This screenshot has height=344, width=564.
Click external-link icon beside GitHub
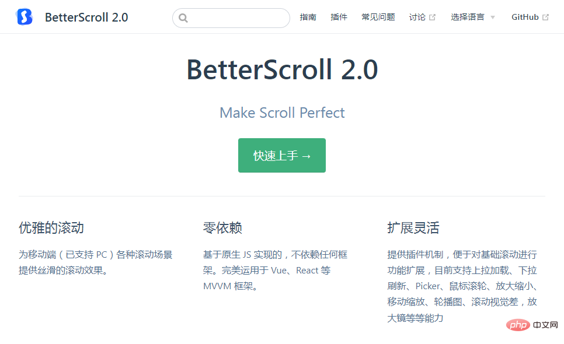546,17
